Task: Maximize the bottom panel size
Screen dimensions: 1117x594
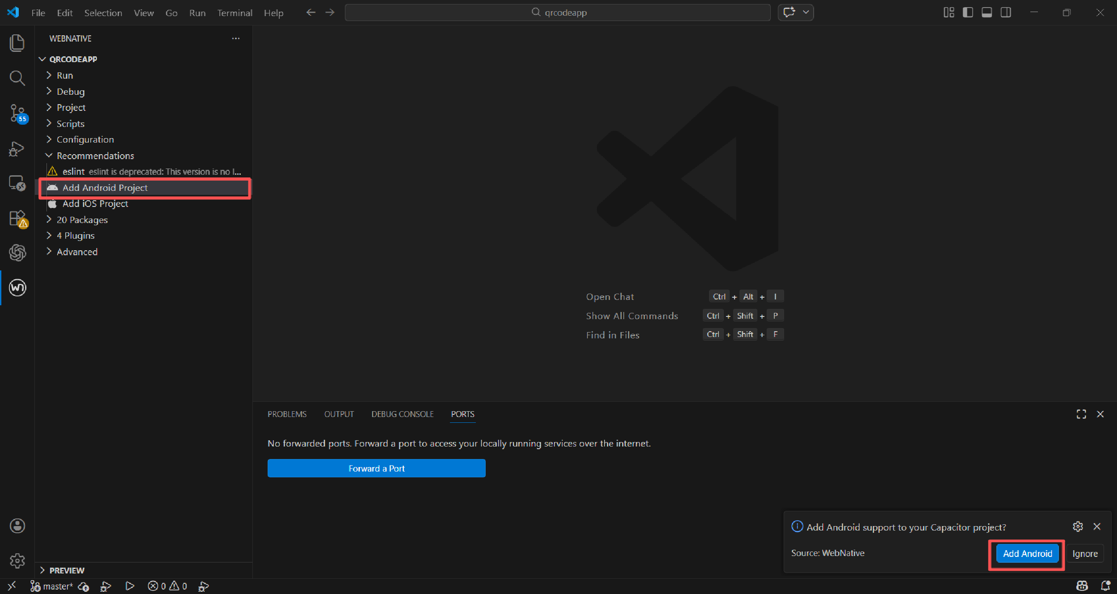Action: (1081, 414)
